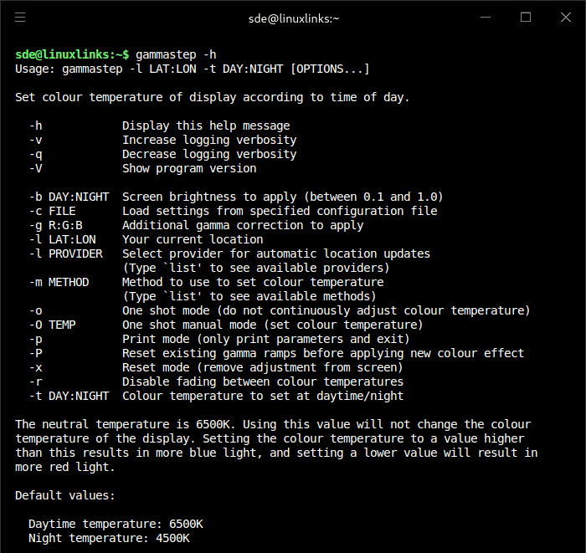Close the terminal window

566,18
